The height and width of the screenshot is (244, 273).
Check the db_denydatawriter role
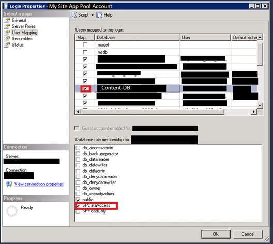(x=78, y=182)
